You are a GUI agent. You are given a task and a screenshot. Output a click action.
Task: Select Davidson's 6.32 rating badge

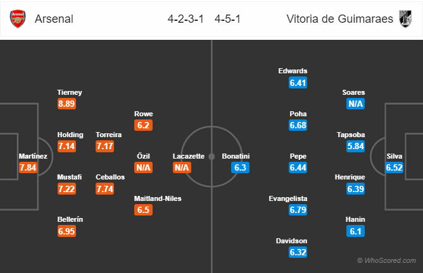point(298,252)
